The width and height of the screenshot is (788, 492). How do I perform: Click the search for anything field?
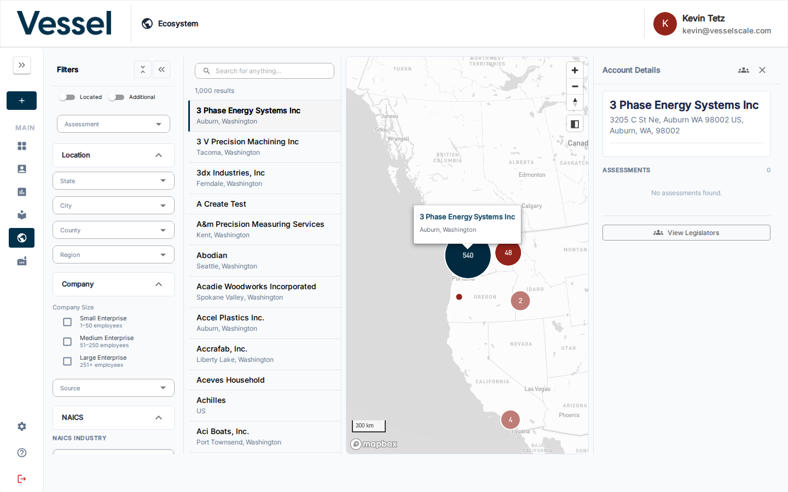[x=264, y=71]
